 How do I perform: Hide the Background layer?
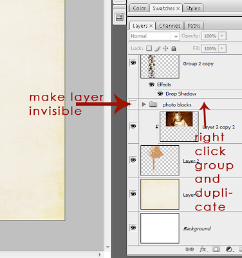pos(133,228)
